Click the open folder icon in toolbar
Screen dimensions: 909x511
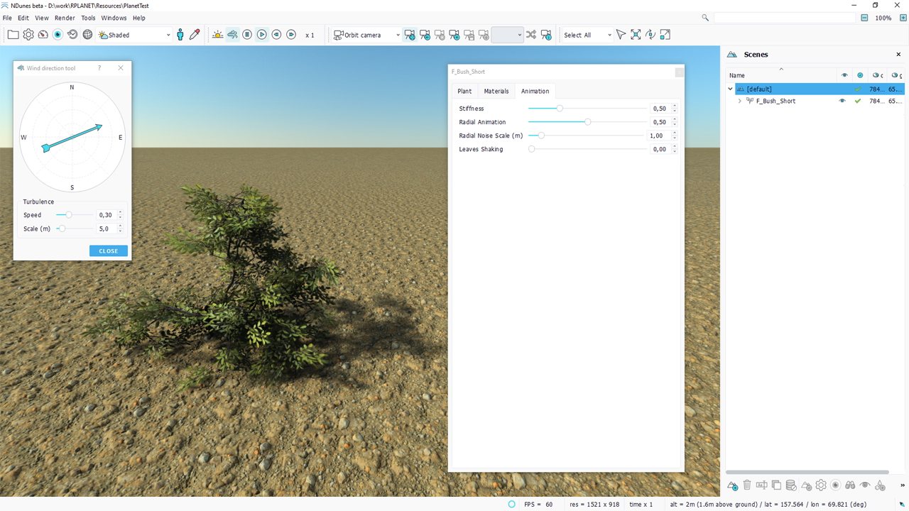point(13,35)
